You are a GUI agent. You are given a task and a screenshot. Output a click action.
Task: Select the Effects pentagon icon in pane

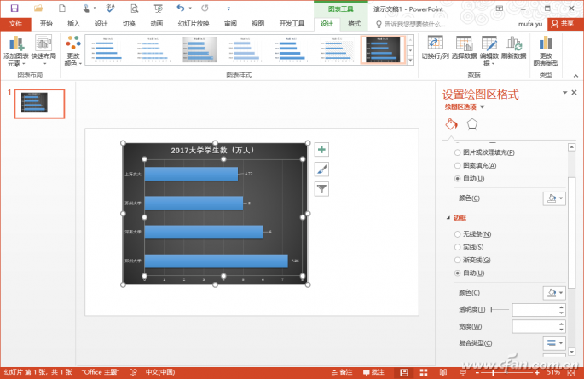[472, 124]
